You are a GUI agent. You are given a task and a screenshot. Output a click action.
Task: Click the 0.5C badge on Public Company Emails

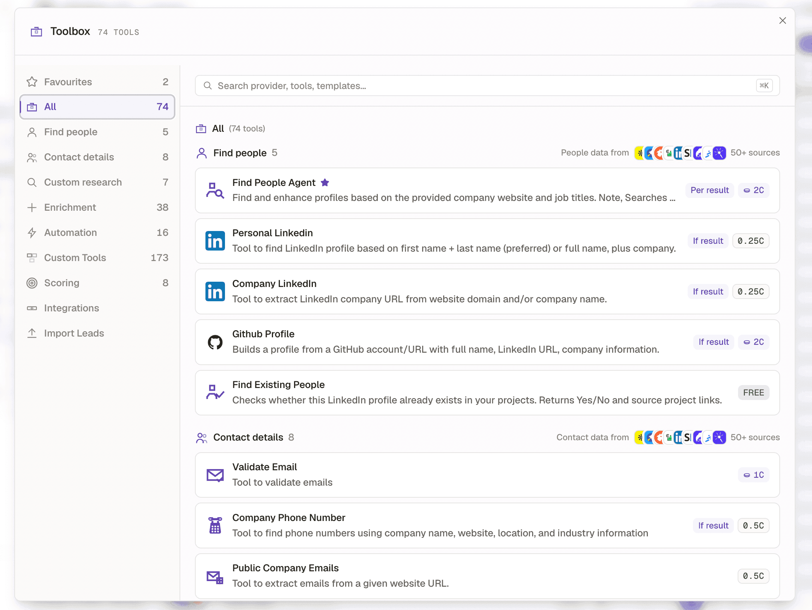tap(753, 576)
